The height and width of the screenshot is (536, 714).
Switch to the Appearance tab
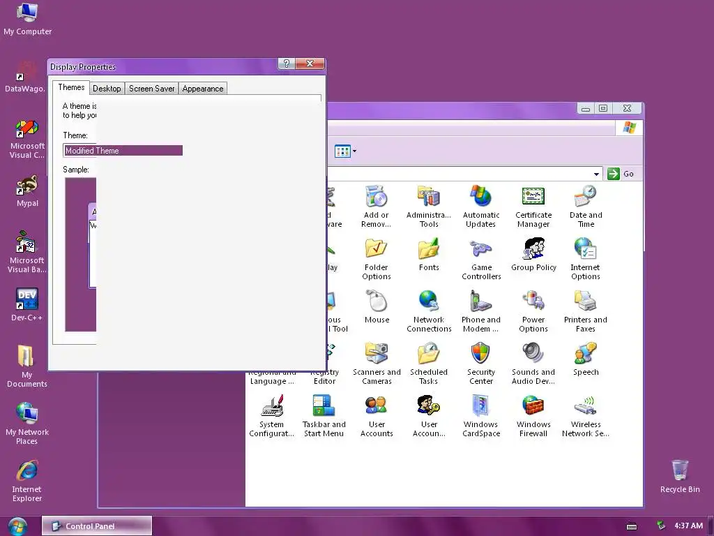203,89
